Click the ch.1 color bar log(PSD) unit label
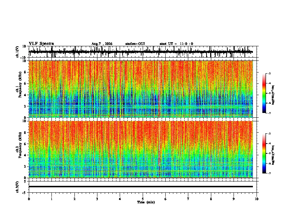The height and width of the screenshot is (223, 289). (x=273, y=95)
